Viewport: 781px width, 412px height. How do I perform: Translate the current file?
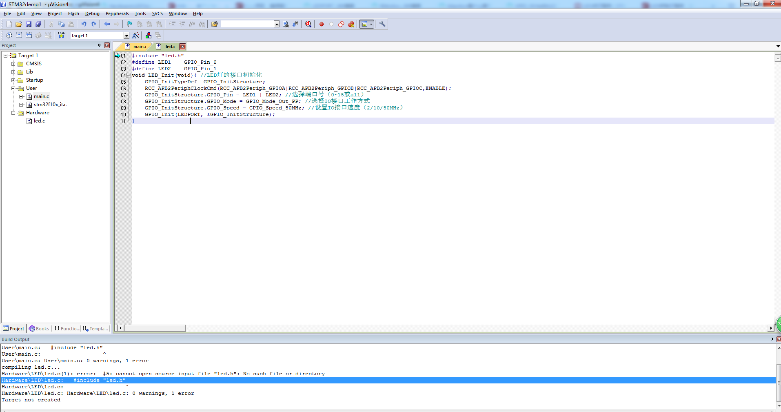pyautogui.click(x=9, y=36)
